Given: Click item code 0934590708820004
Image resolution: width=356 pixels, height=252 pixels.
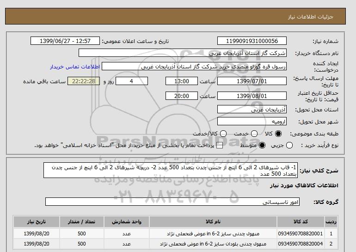Looking at the screenshot, I should point(301,244).
